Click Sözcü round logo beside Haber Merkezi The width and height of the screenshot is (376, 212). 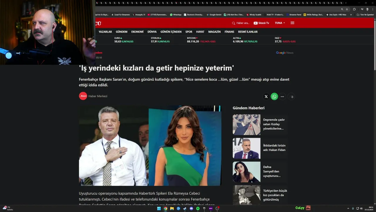[x=83, y=96]
